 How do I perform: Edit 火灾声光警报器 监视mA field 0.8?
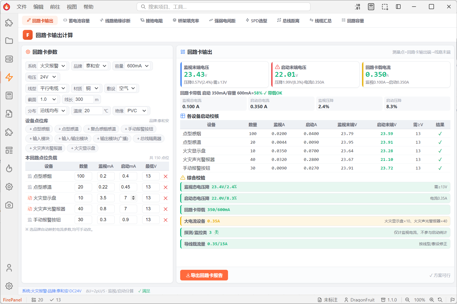click(x=106, y=209)
